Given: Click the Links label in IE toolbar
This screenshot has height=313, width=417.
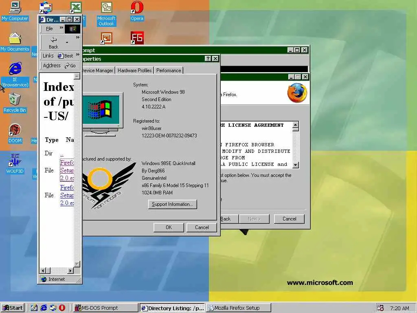Looking at the screenshot, I should click(48, 55).
